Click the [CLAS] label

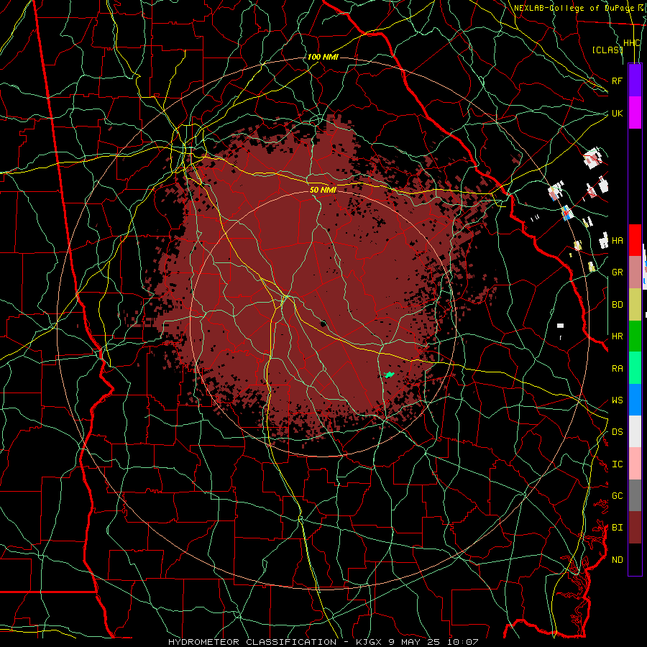tap(607, 50)
